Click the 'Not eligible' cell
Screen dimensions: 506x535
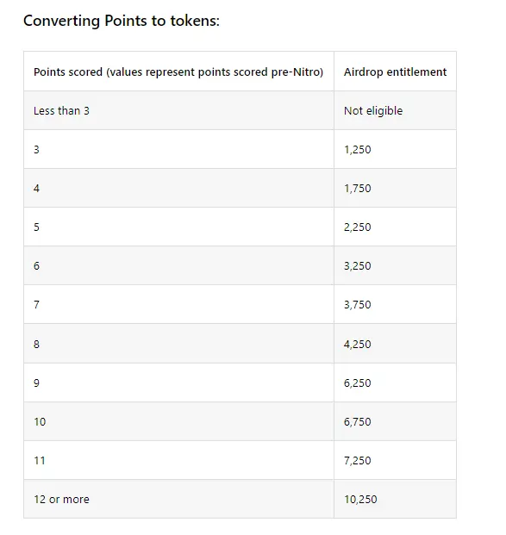[395, 110]
